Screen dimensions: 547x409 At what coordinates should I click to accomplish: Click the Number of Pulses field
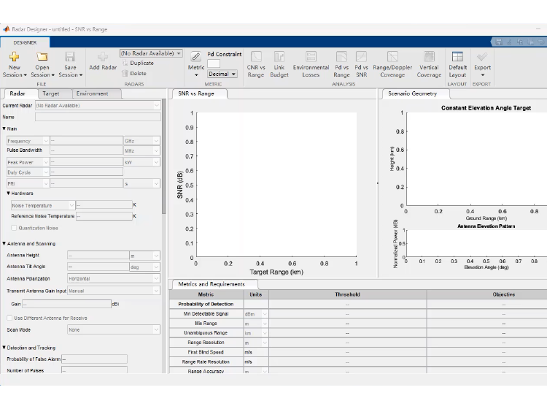pyautogui.click(x=94, y=370)
